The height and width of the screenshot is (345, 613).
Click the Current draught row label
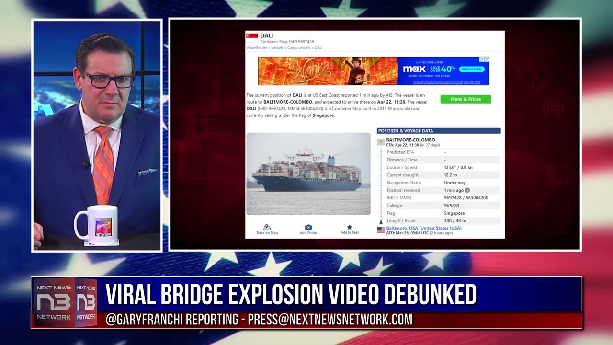(x=402, y=175)
